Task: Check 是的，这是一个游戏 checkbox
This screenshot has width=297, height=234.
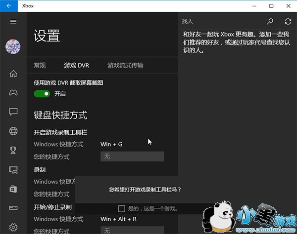Action: point(122,209)
